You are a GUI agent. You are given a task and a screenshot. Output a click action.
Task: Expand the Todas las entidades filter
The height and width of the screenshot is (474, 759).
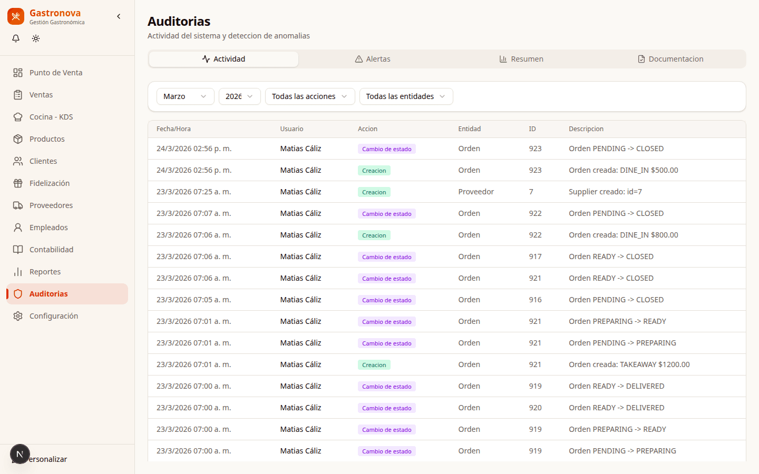pyautogui.click(x=406, y=96)
